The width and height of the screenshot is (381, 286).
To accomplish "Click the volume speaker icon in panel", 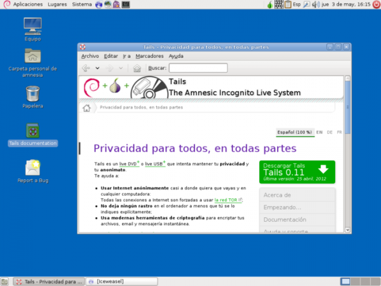I will click(317, 4).
